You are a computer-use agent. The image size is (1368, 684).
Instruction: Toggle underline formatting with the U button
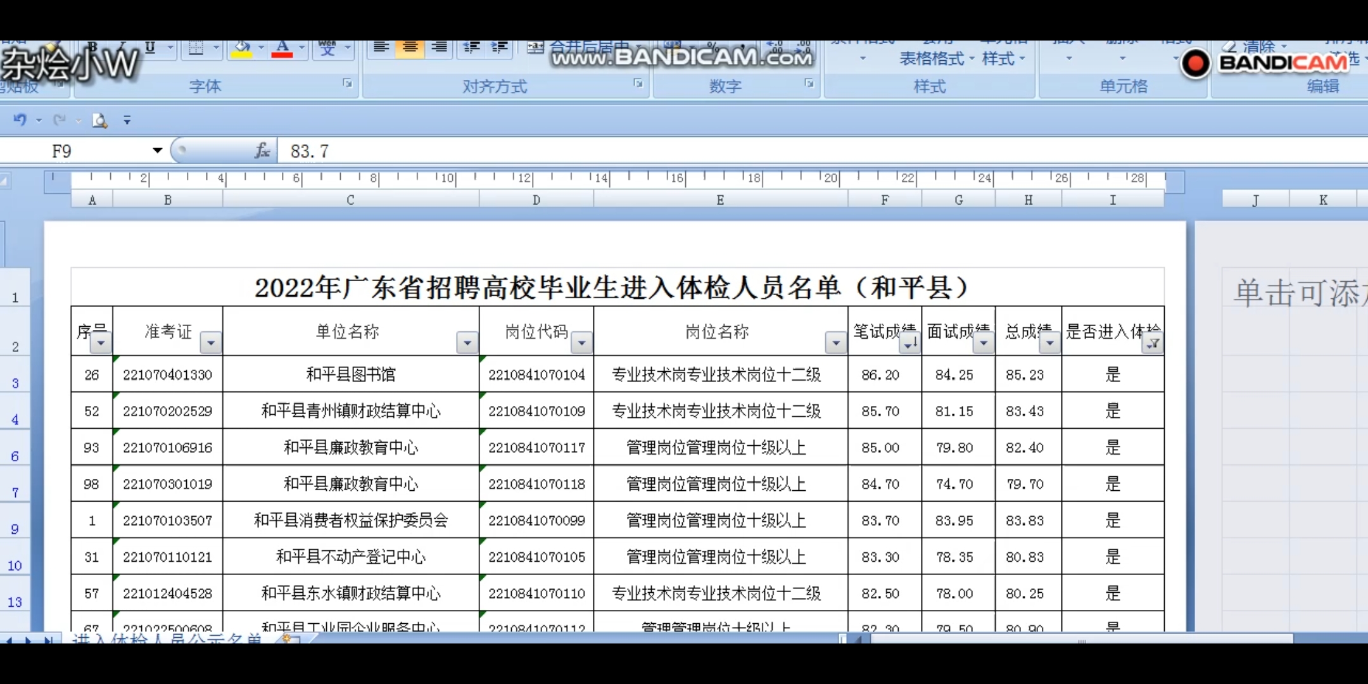click(150, 48)
